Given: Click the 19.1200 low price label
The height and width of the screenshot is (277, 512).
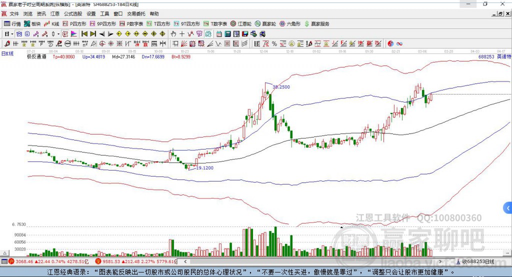Looking at the screenshot, I should tap(204, 168).
